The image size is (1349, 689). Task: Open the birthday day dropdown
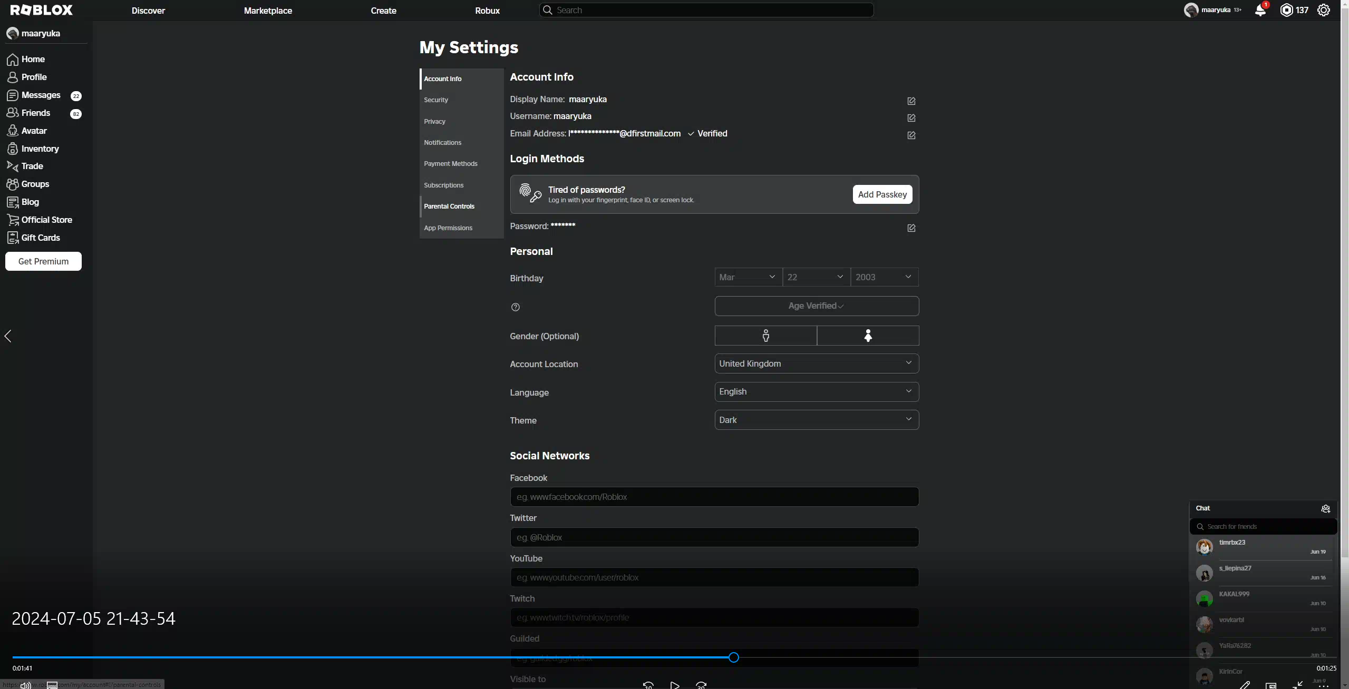(x=816, y=277)
